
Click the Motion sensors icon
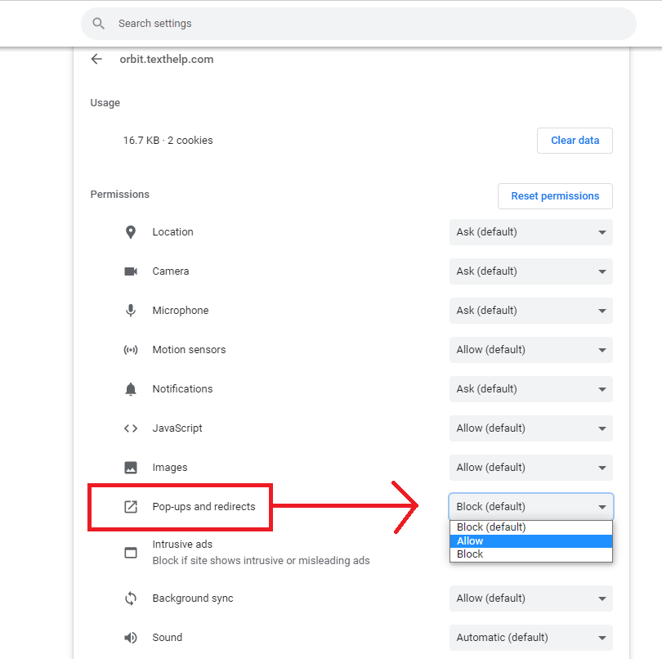pyautogui.click(x=131, y=350)
